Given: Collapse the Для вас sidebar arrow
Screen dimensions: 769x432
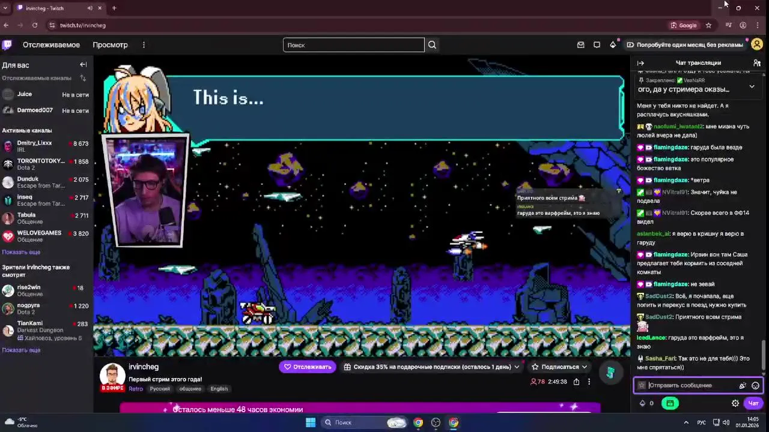Looking at the screenshot, I should (x=84, y=65).
